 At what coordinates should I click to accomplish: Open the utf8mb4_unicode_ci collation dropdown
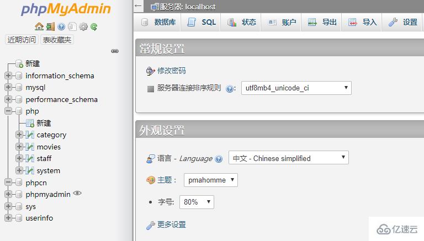[x=296, y=88]
